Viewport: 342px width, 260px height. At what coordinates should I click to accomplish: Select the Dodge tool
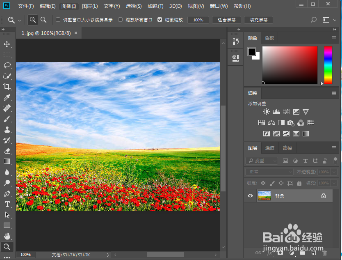pos(7,183)
